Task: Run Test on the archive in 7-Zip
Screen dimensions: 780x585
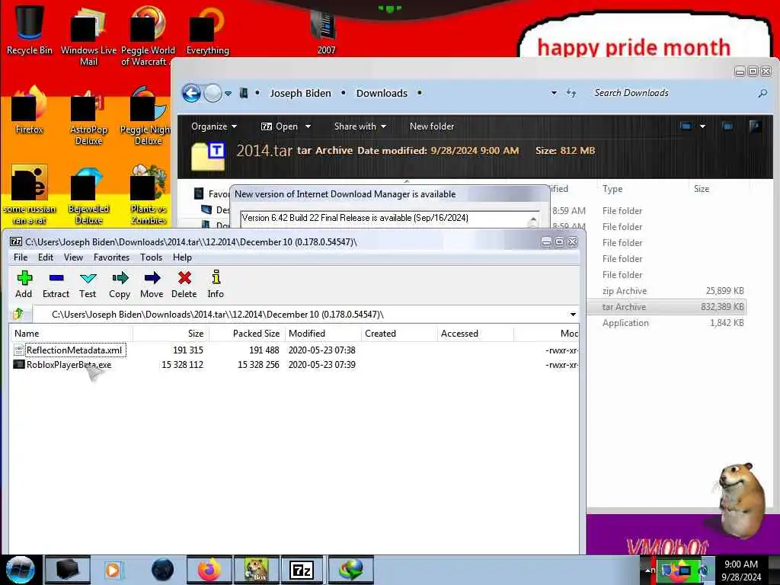Action: tap(88, 284)
